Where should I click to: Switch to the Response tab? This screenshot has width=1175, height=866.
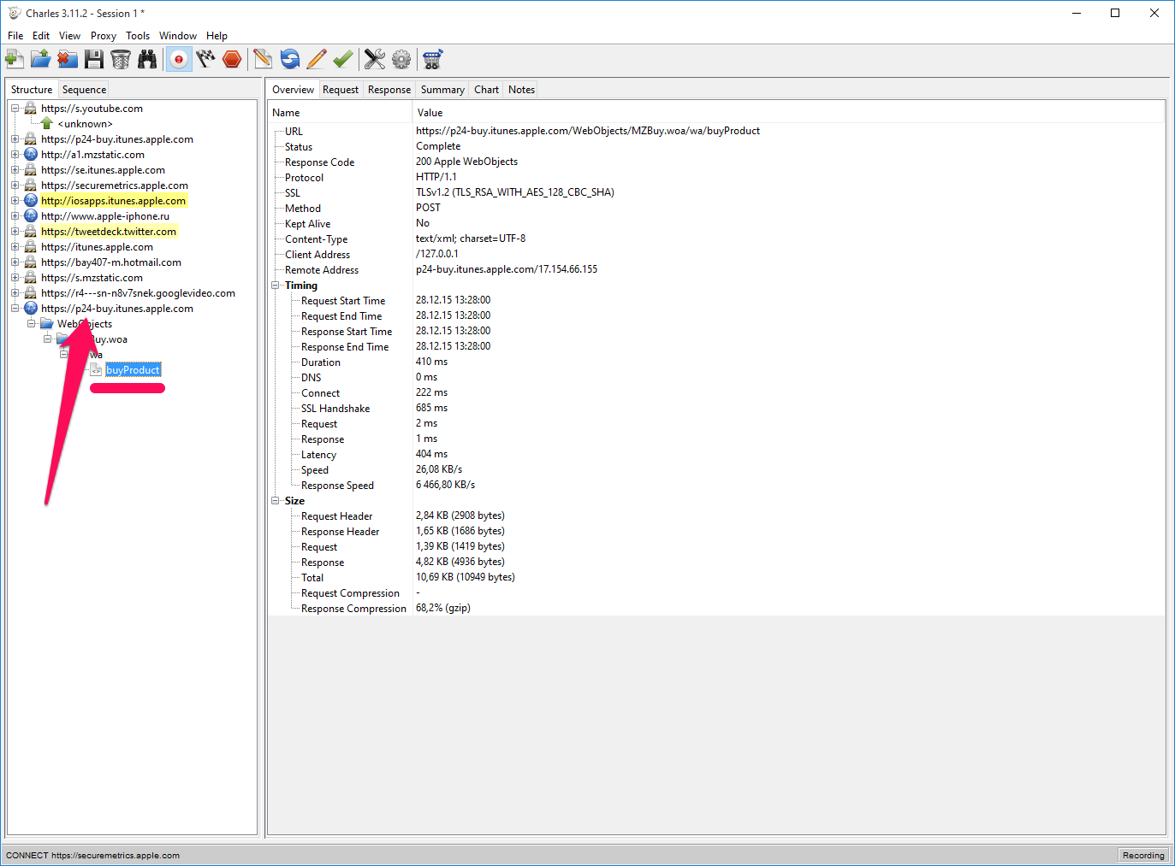tap(389, 90)
